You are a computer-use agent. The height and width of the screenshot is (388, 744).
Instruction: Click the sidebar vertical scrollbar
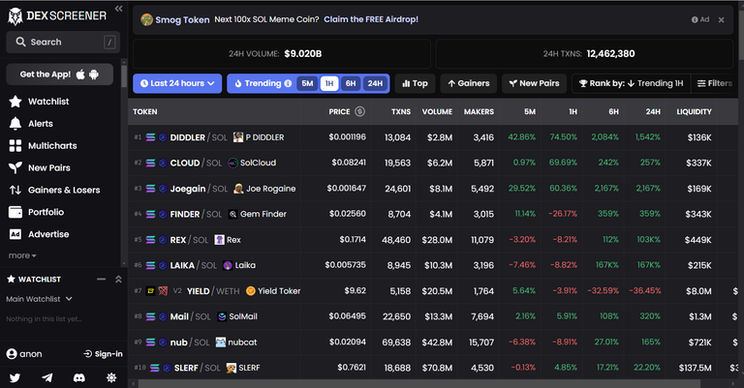(x=124, y=76)
